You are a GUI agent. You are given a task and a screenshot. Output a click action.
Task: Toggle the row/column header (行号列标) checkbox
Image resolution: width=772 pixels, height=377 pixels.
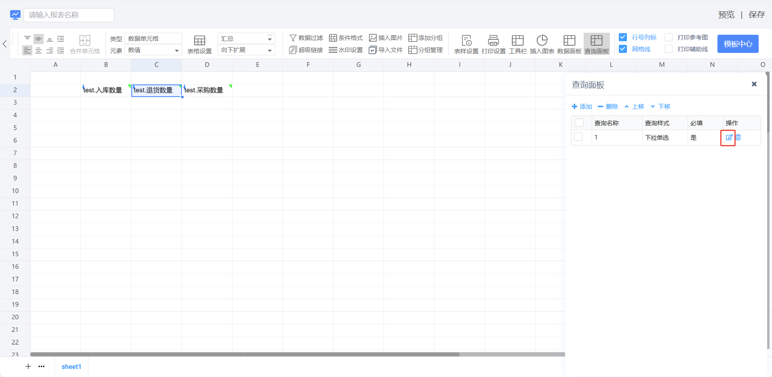[623, 37]
